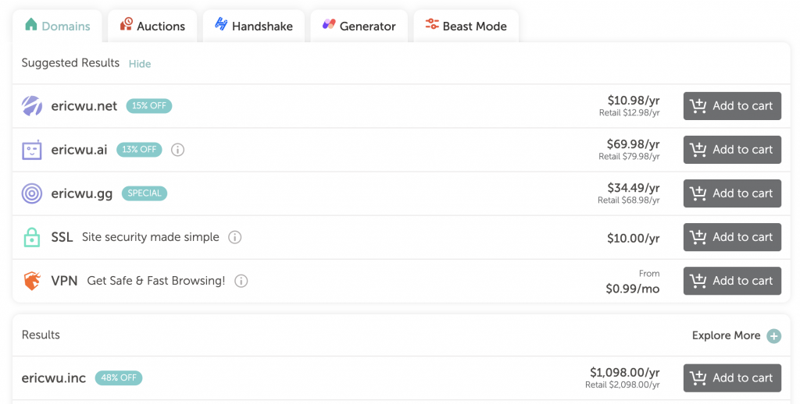Click the 15% OFF badge
Viewport: 800px width, 404px height.
pos(149,106)
